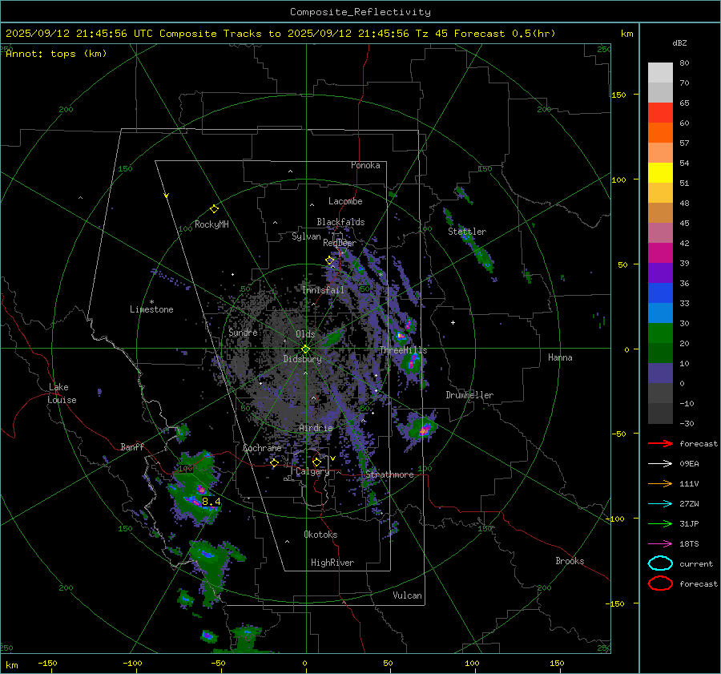Click the Okotoks city label

[x=320, y=535]
